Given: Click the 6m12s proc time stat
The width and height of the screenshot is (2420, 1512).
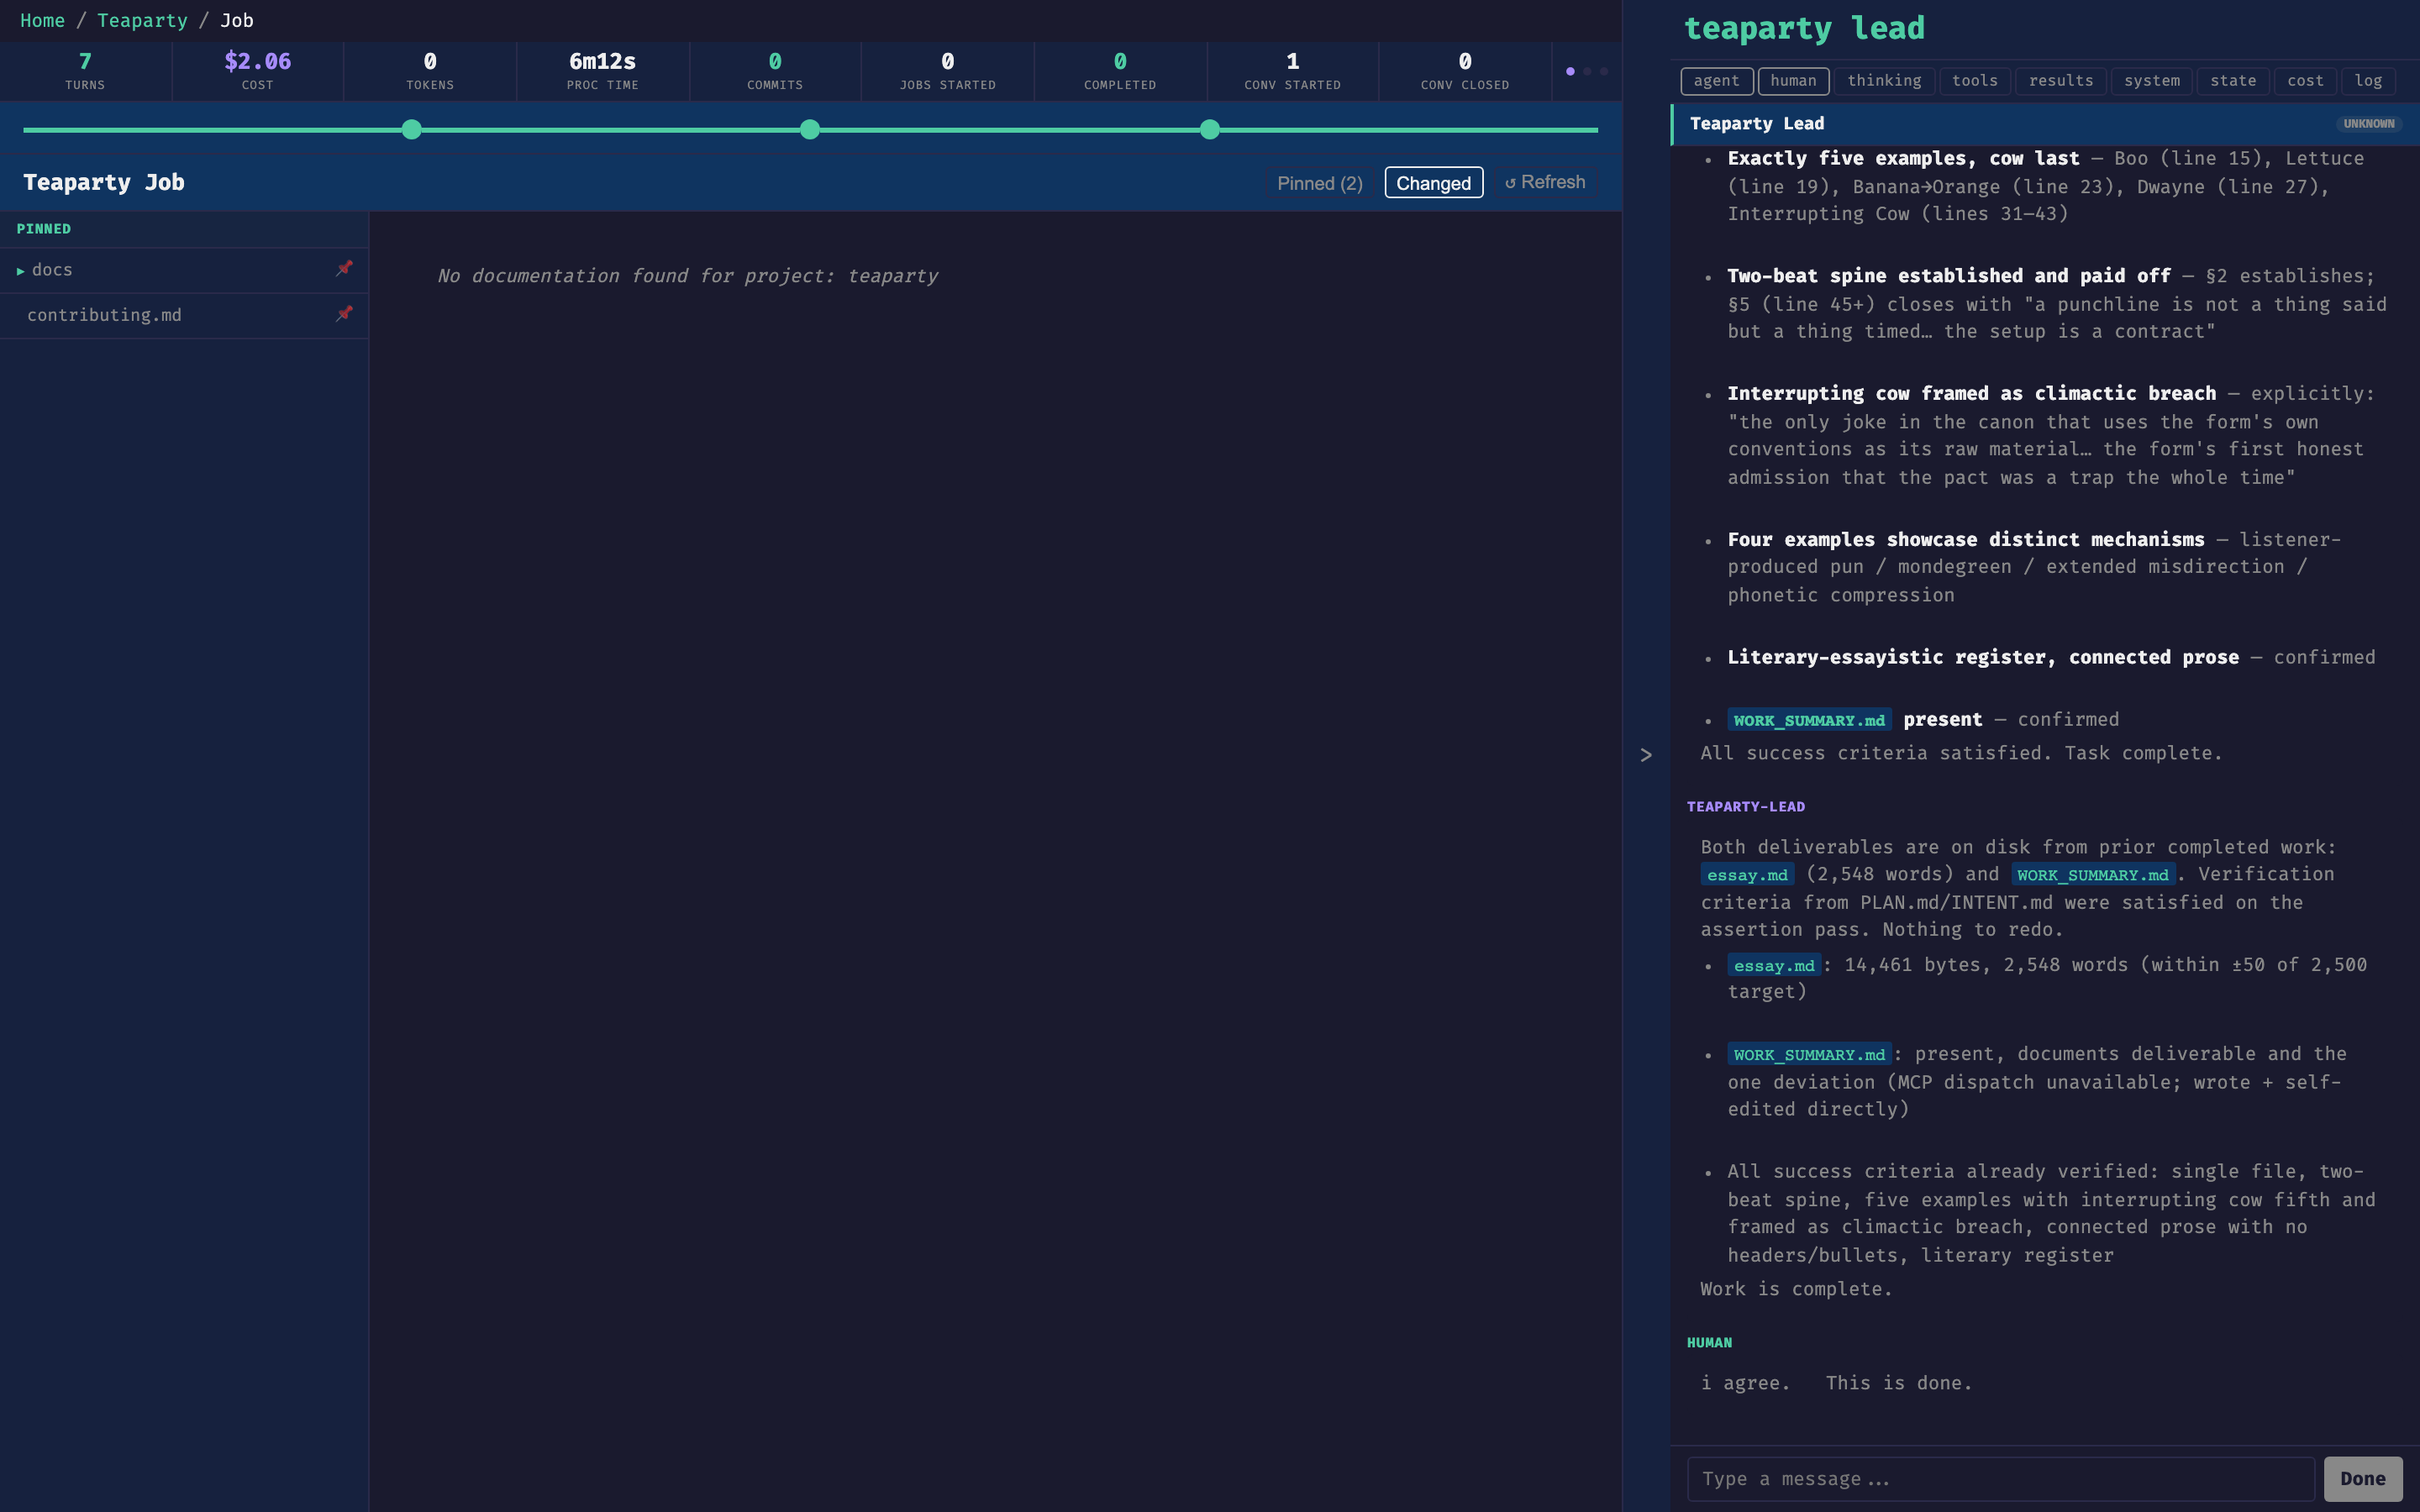Looking at the screenshot, I should tap(602, 71).
